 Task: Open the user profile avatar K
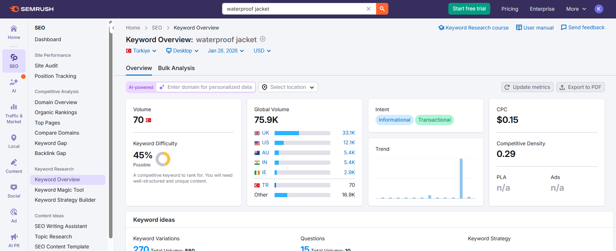[x=599, y=9]
